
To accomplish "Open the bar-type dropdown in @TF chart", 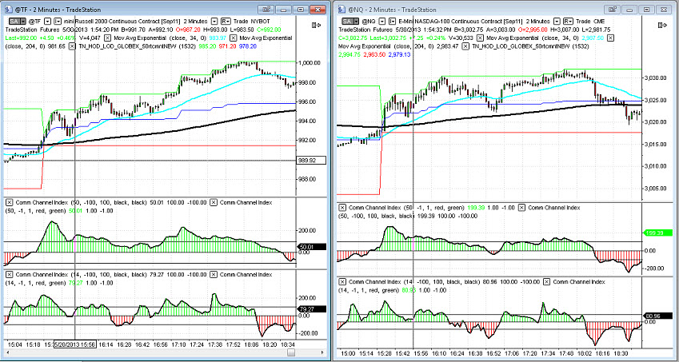I will [58, 22].
